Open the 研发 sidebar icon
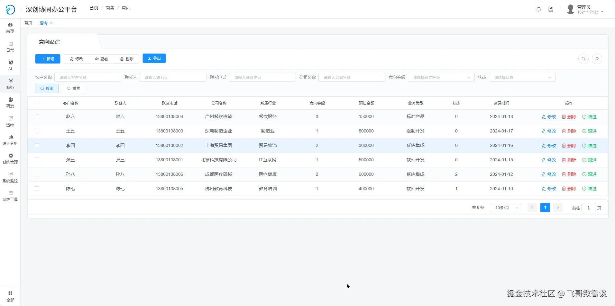Image resolution: width=615 pixels, height=306 pixels. click(x=11, y=99)
